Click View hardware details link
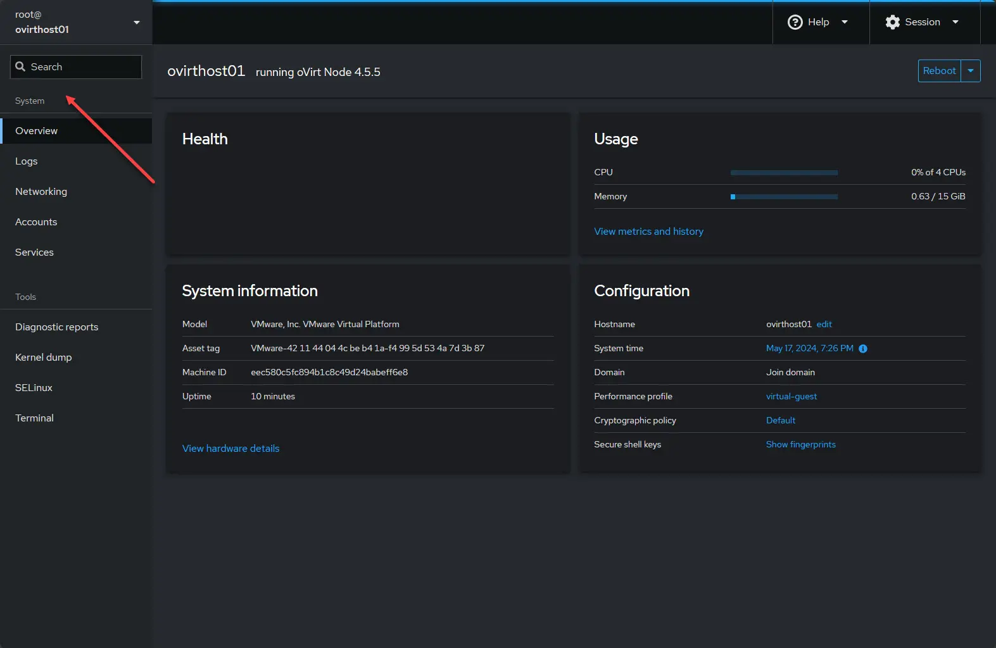Image resolution: width=996 pixels, height=648 pixels. [230, 449]
